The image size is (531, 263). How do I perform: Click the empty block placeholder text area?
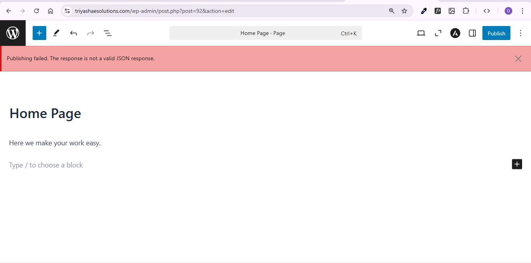coord(46,165)
